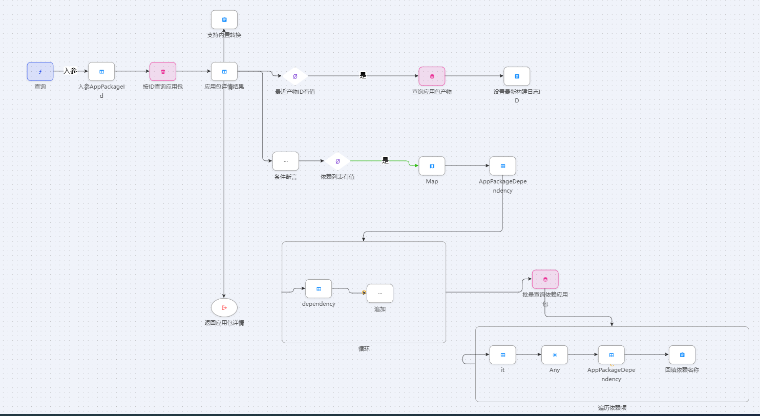The image size is (760, 416).
Task: Select the 最近产物ID有值 diamond condition
Action: point(295,76)
